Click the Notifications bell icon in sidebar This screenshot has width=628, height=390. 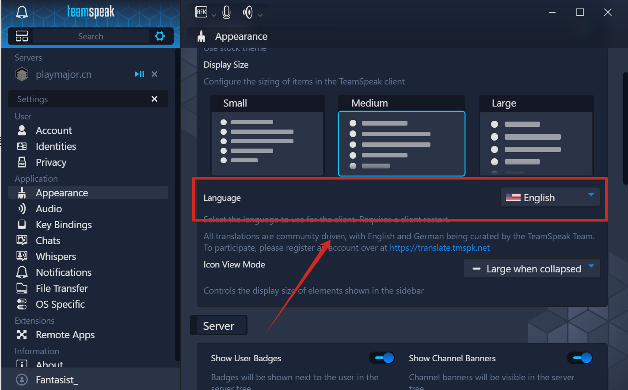coord(22,272)
